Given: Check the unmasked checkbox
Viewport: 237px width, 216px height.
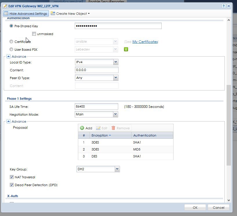Looking at the screenshot, I should pyautogui.click(x=34, y=34).
